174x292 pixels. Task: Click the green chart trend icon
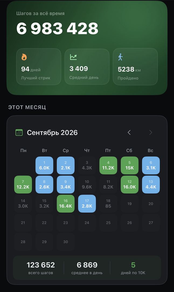73,57
